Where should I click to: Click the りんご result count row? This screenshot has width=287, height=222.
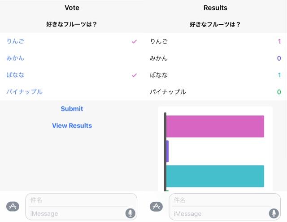pos(215,41)
